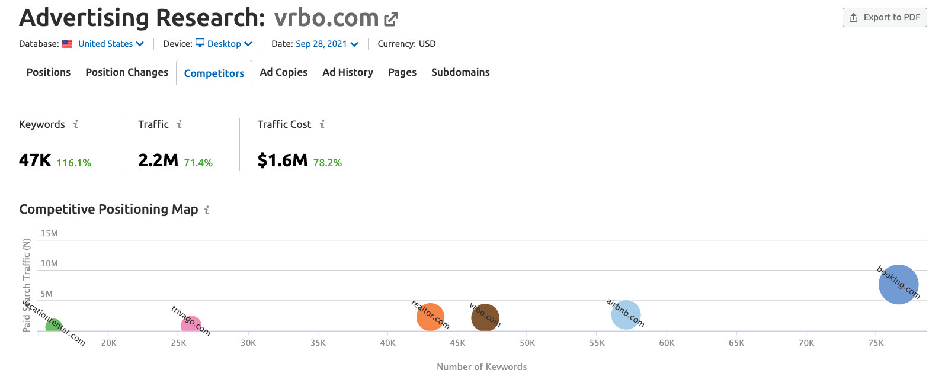This screenshot has height=370, width=945.
Task: Open the Subdomains tab
Action: pos(460,72)
